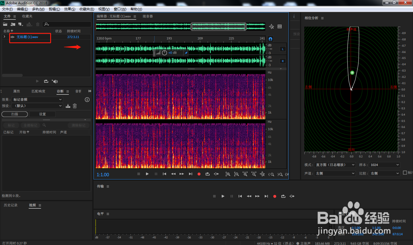This screenshot has height=245, width=413.
Task: Tick the checkbox beside the 比较 dropdown
Action: click(x=405, y=173)
